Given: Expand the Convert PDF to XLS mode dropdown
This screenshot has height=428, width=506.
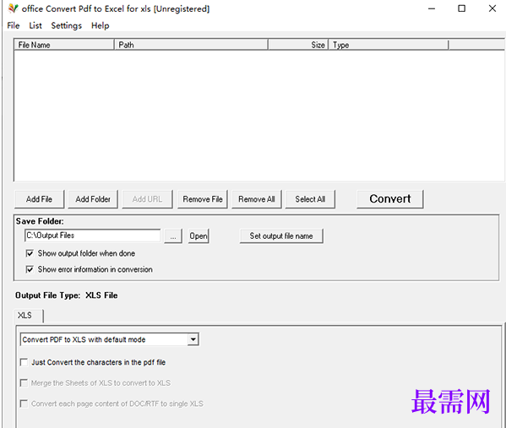Looking at the screenshot, I should point(193,339).
